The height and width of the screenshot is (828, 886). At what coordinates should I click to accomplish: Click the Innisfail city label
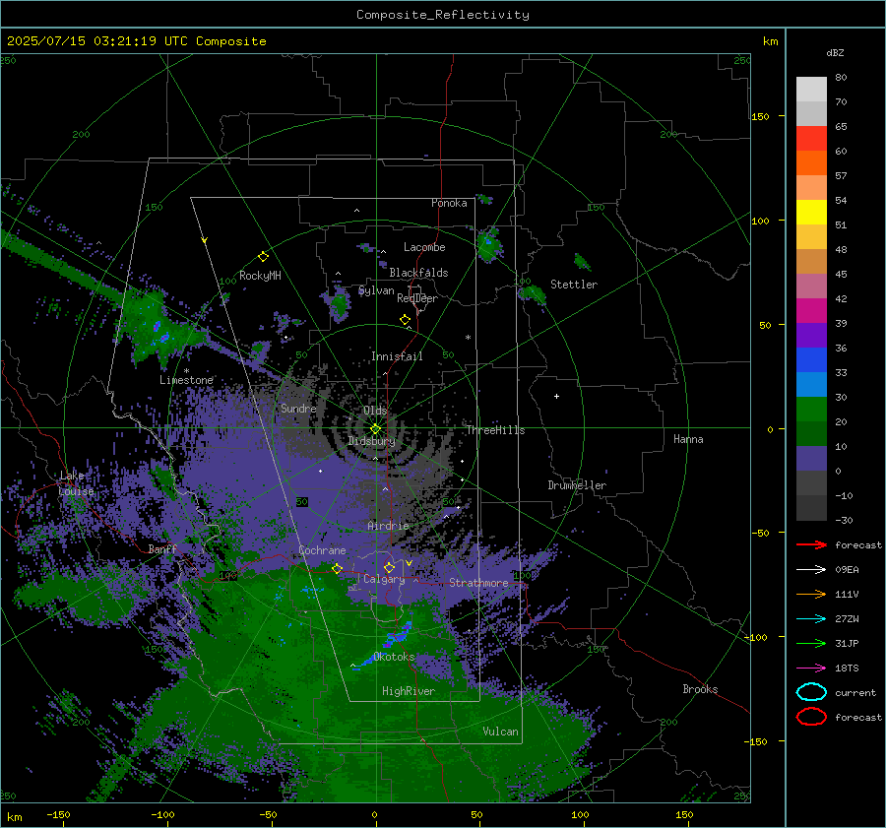click(397, 356)
